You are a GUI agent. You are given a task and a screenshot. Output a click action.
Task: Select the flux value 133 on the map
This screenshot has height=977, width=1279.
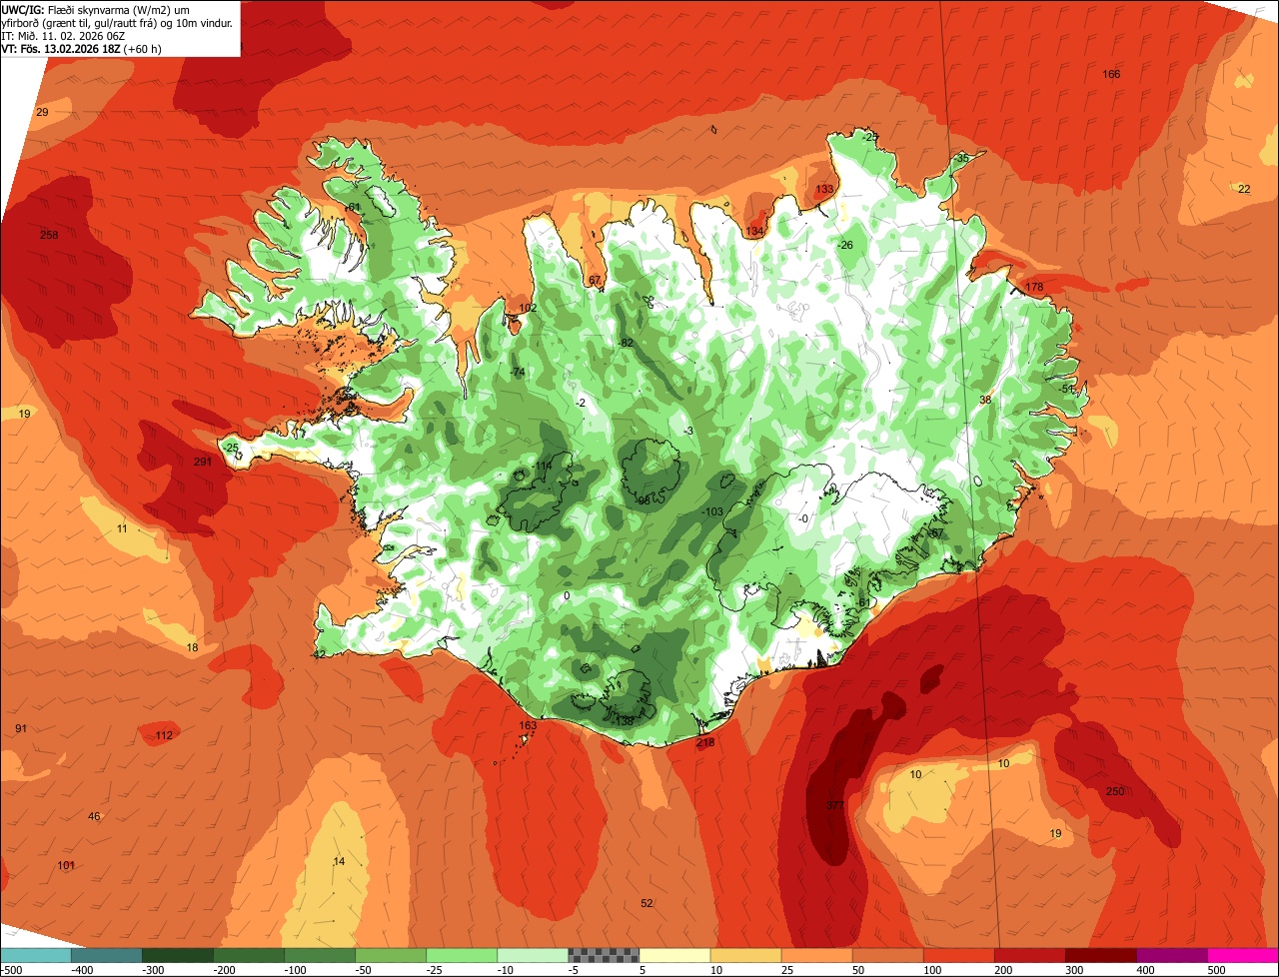[824, 189]
